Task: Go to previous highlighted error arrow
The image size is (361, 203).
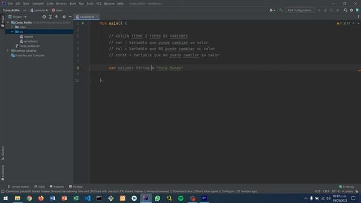Action: pyautogui.click(x=354, y=23)
